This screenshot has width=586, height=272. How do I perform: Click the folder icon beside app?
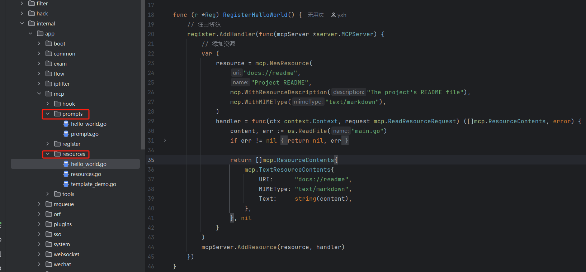(40, 33)
